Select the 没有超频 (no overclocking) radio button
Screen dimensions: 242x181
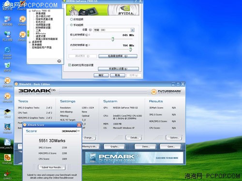(72, 19)
